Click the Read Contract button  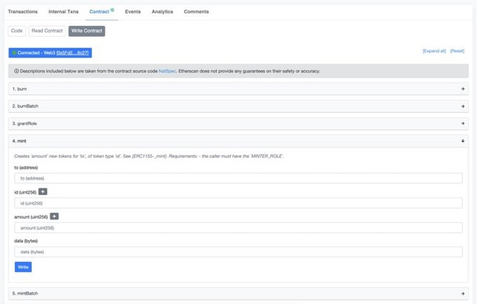47,31
